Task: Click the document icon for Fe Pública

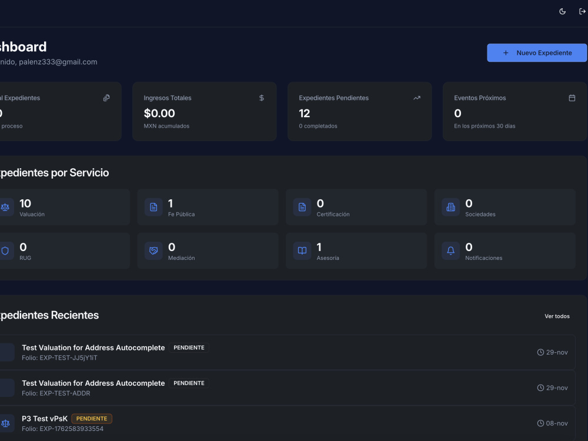Action: [153, 207]
